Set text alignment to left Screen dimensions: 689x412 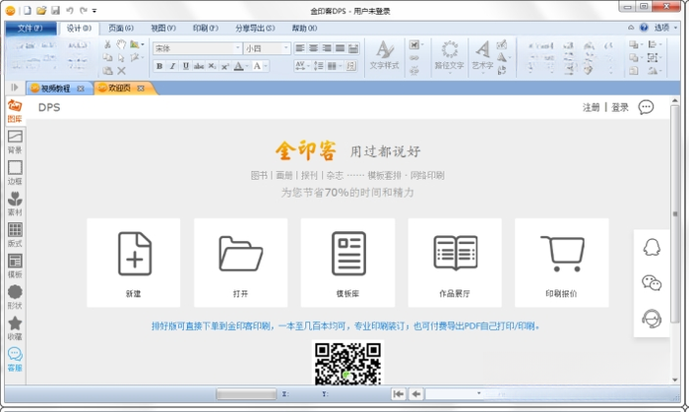(300, 48)
